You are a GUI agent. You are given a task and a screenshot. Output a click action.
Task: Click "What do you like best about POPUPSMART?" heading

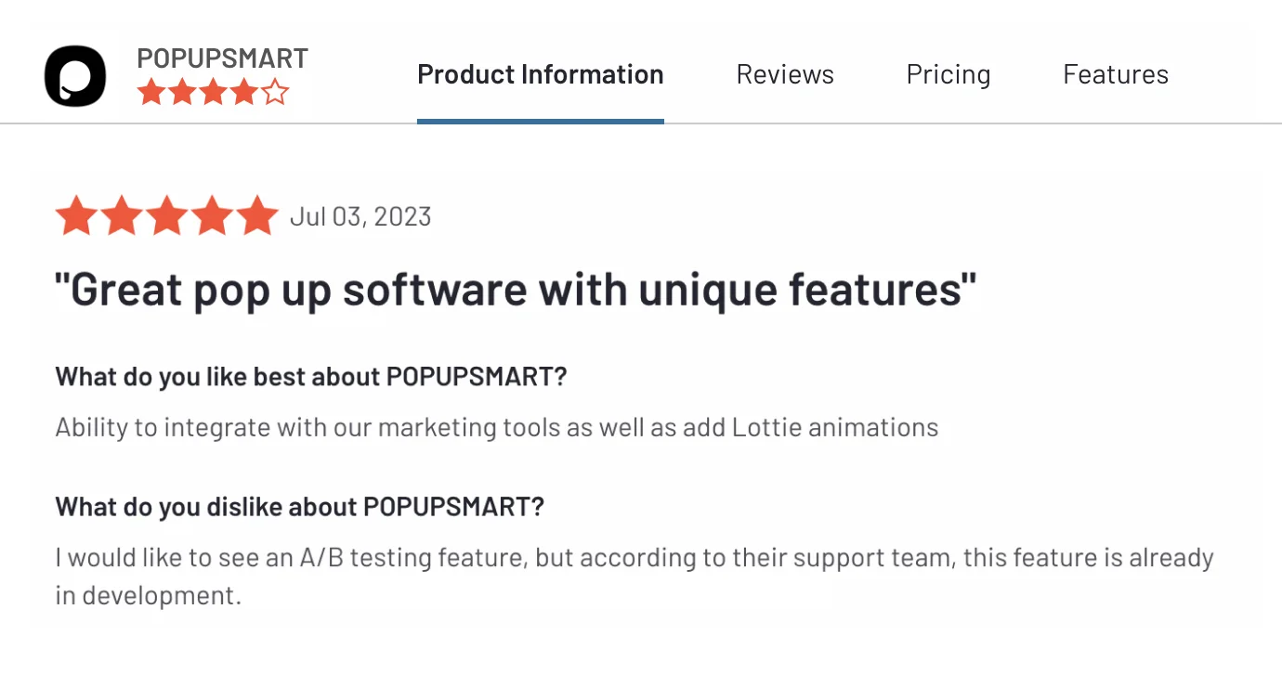tap(311, 377)
